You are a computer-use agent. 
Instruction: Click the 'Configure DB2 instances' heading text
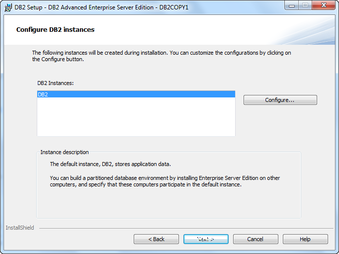(x=55, y=30)
